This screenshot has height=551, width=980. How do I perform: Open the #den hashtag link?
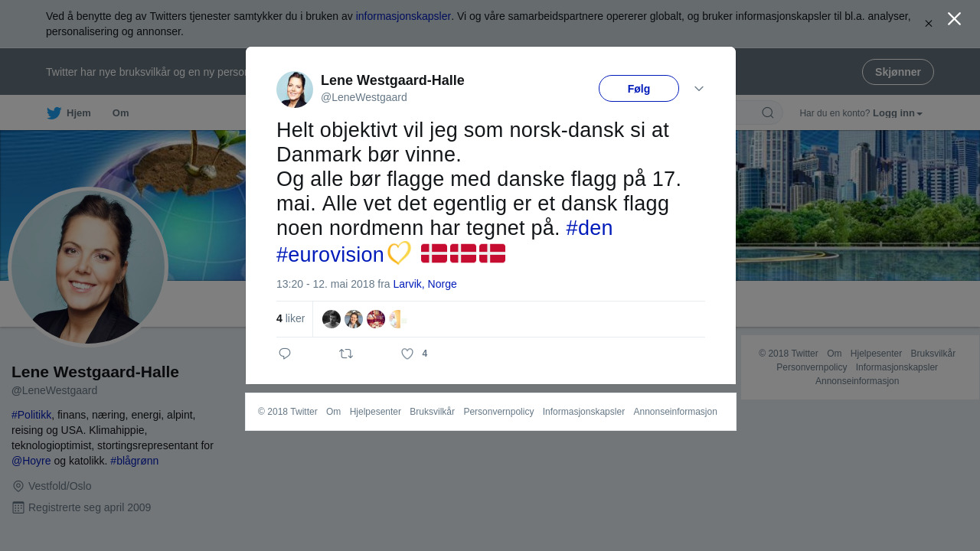click(x=590, y=228)
